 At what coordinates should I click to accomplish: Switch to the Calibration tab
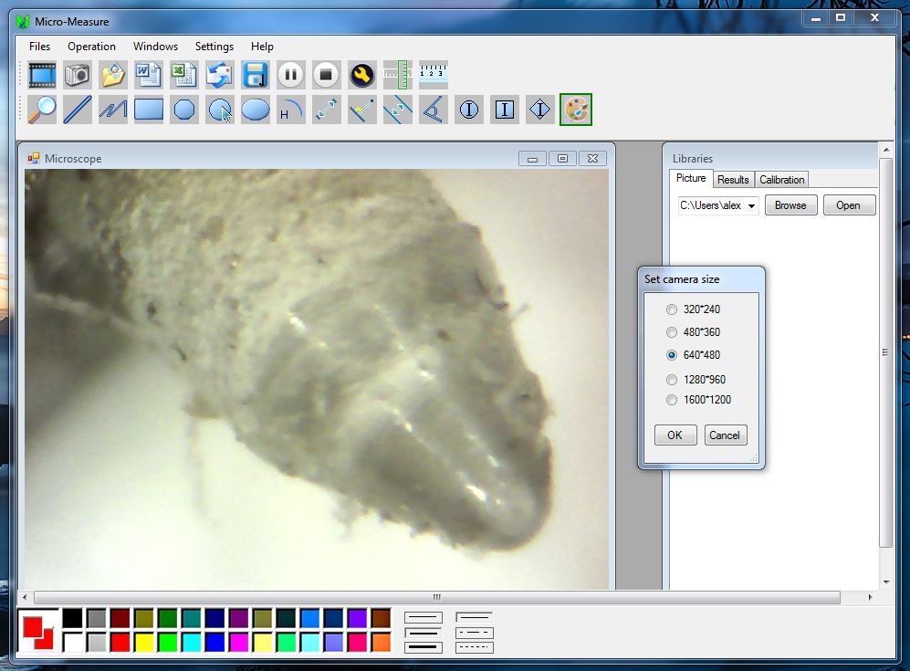pyautogui.click(x=782, y=180)
